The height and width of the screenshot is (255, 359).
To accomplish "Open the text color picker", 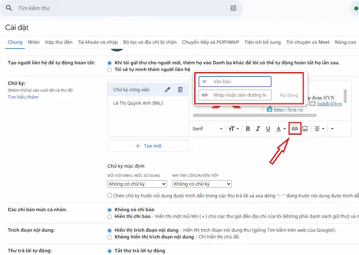I will [x=281, y=129].
